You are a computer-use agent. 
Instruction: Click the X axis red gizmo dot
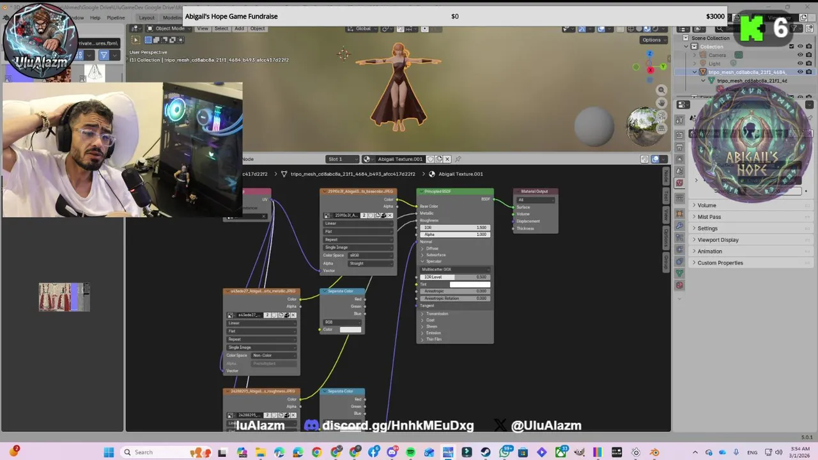[651, 70]
